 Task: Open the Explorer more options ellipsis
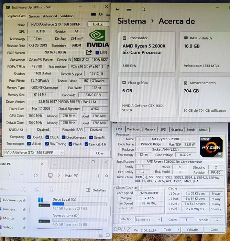pos(64,190)
